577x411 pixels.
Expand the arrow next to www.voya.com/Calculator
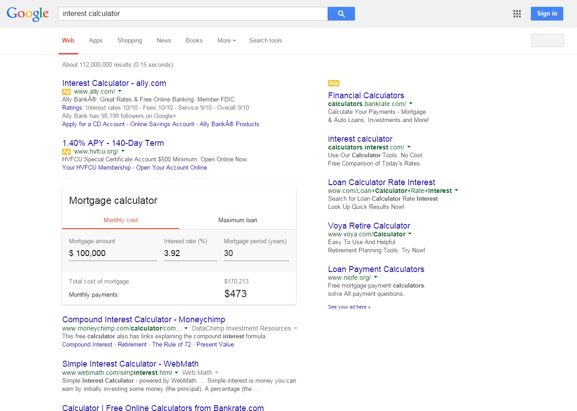click(410, 234)
